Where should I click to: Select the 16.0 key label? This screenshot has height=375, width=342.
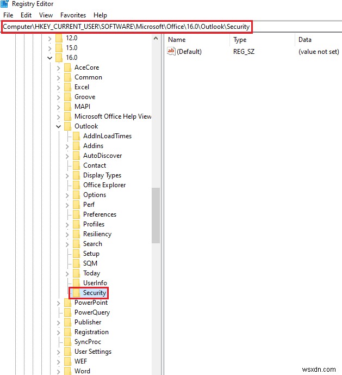71,58
